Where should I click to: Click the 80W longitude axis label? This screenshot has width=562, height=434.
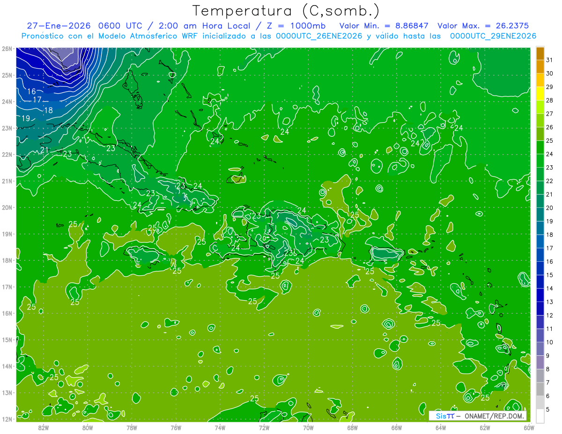coord(88,427)
